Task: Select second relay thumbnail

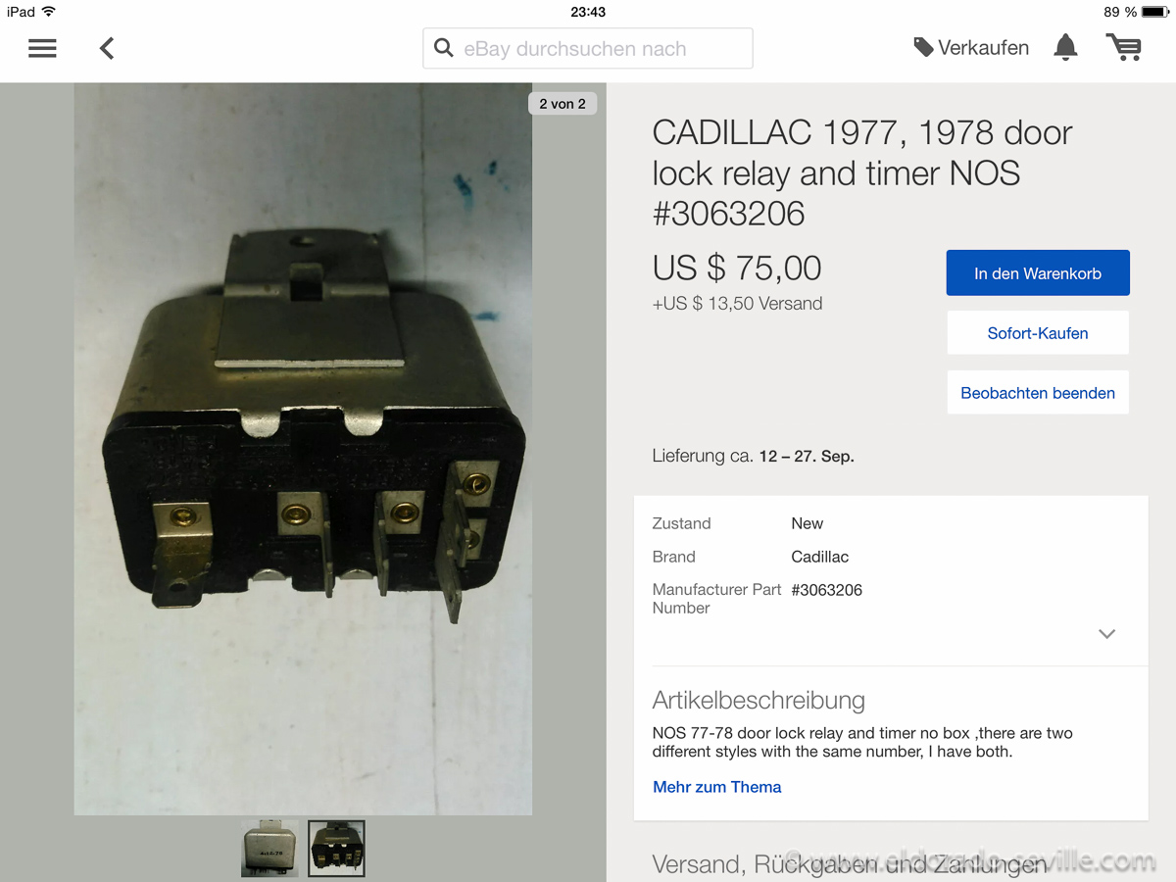Action: click(x=336, y=849)
